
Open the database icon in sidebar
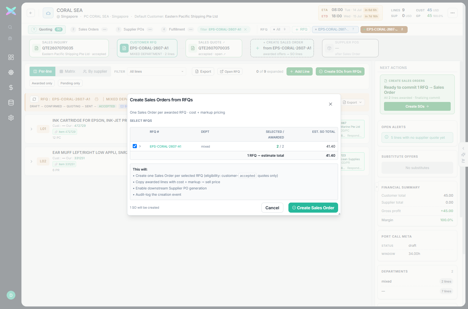(x=11, y=103)
